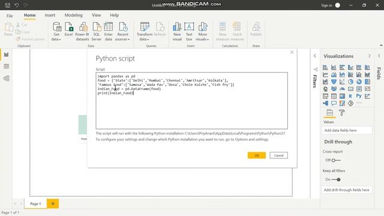Select the area chart visual
Screen dimensions: 384x216
click(x=334, y=74)
